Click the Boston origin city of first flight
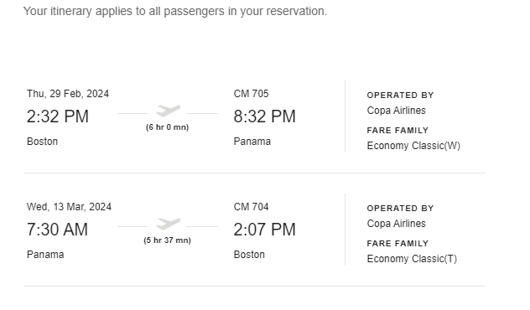Viewport: 530px width, 310px height. (42, 141)
